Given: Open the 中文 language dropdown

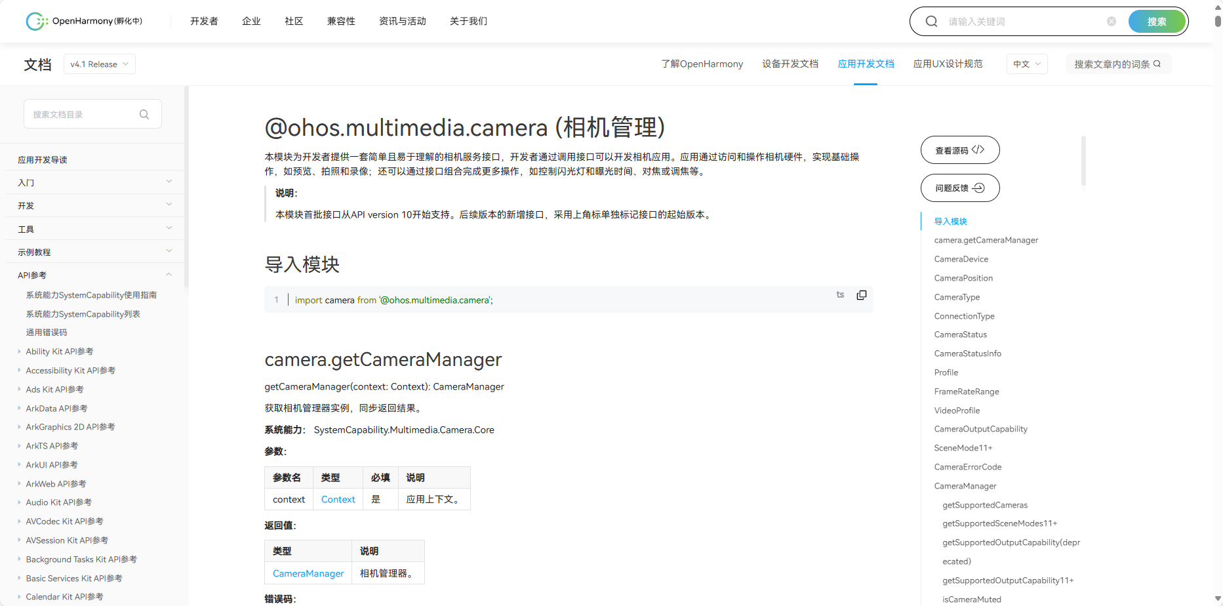Looking at the screenshot, I should pyautogui.click(x=1027, y=64).
